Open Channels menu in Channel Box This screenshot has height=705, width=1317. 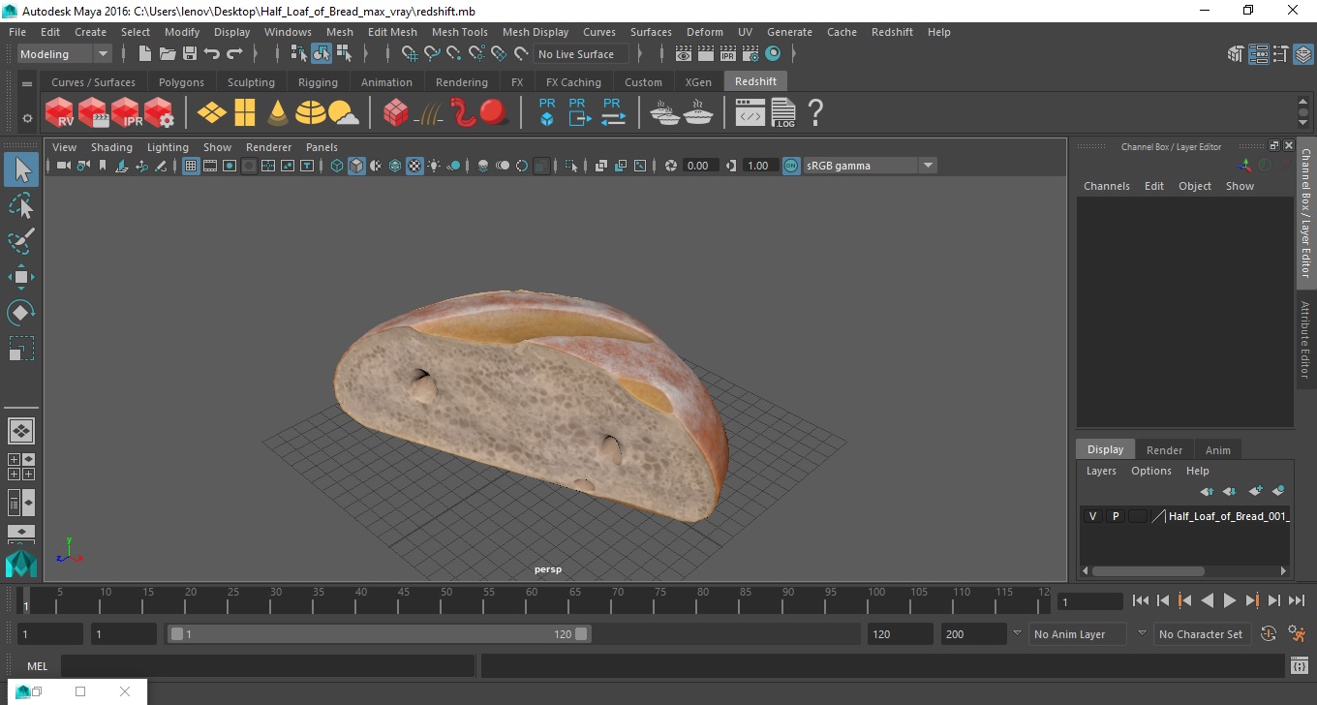pos(1106,186)
